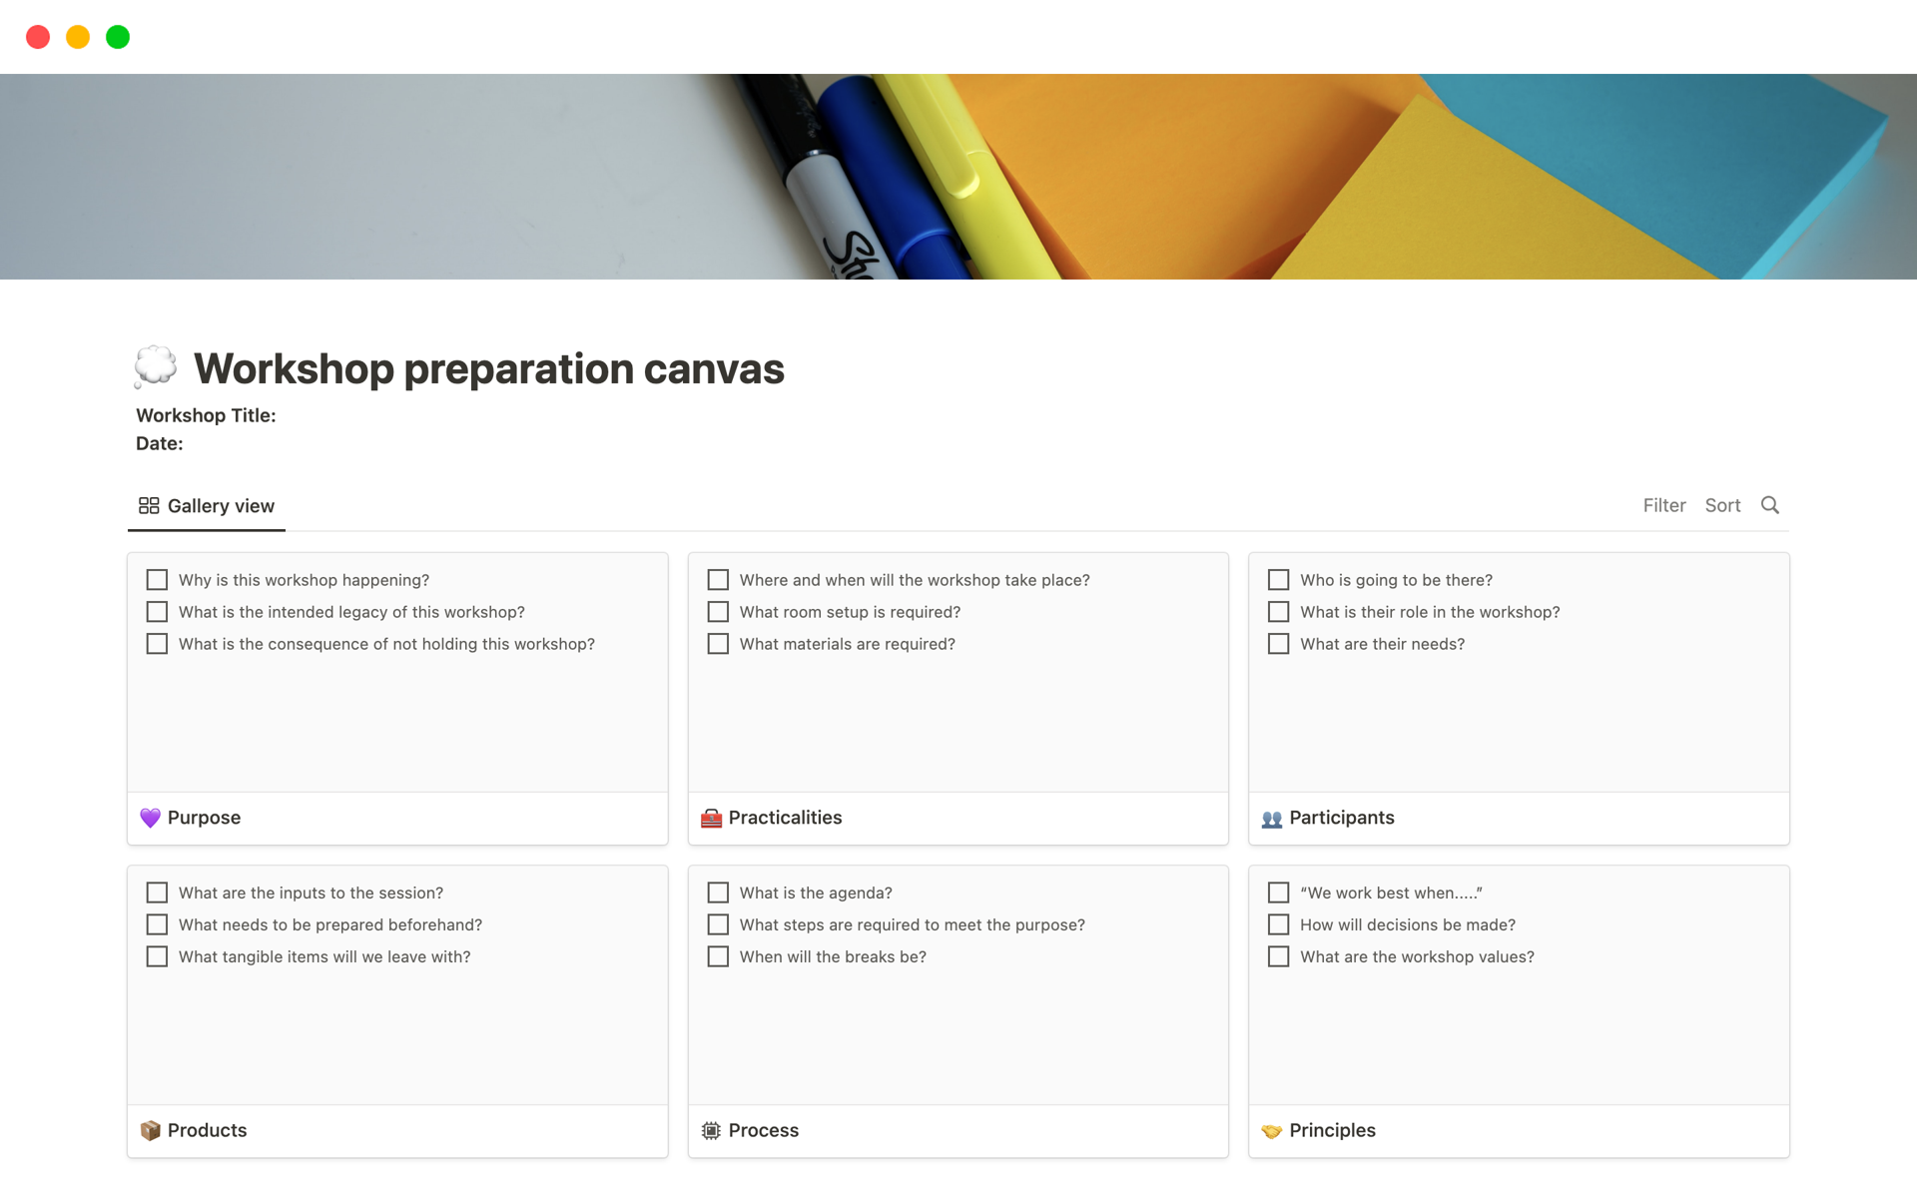Open search with the magnifying glass icon
The width and height of the screenshot is (1917, 1198).
[x=1770, y=505]
